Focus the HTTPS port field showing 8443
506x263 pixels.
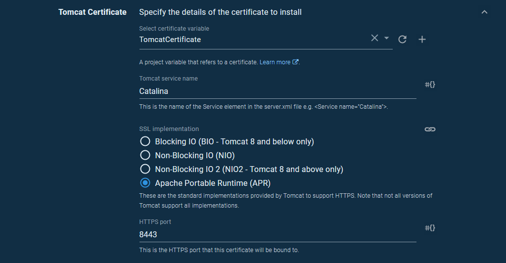click(x=277, y=235)
